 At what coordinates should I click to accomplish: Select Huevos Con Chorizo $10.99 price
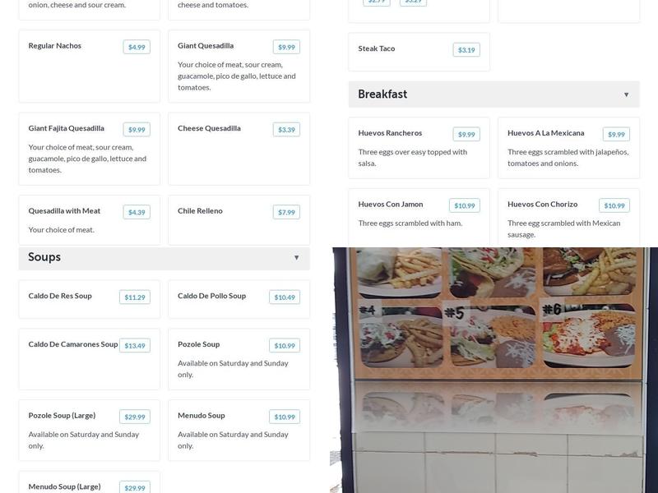[x=614, y=205]
